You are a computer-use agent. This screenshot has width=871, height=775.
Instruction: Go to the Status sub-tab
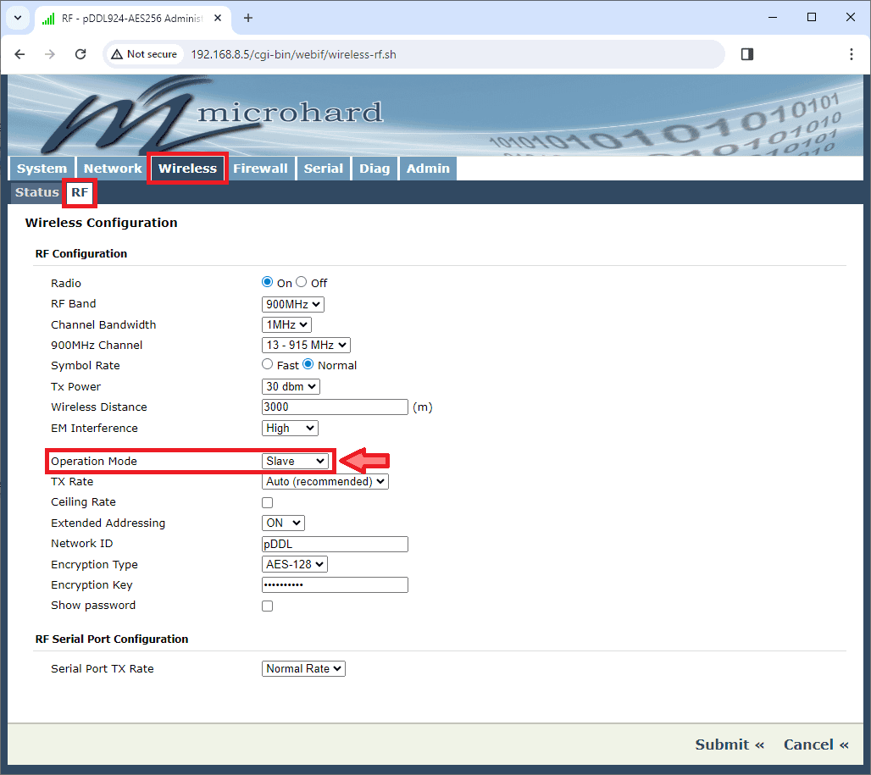(x=37, y=192)
